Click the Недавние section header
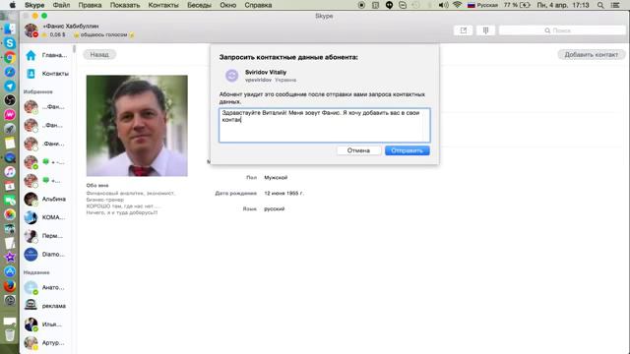 36,272
